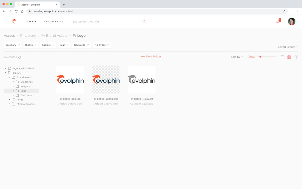Open the Year filter dropdown

coord(64,45)
